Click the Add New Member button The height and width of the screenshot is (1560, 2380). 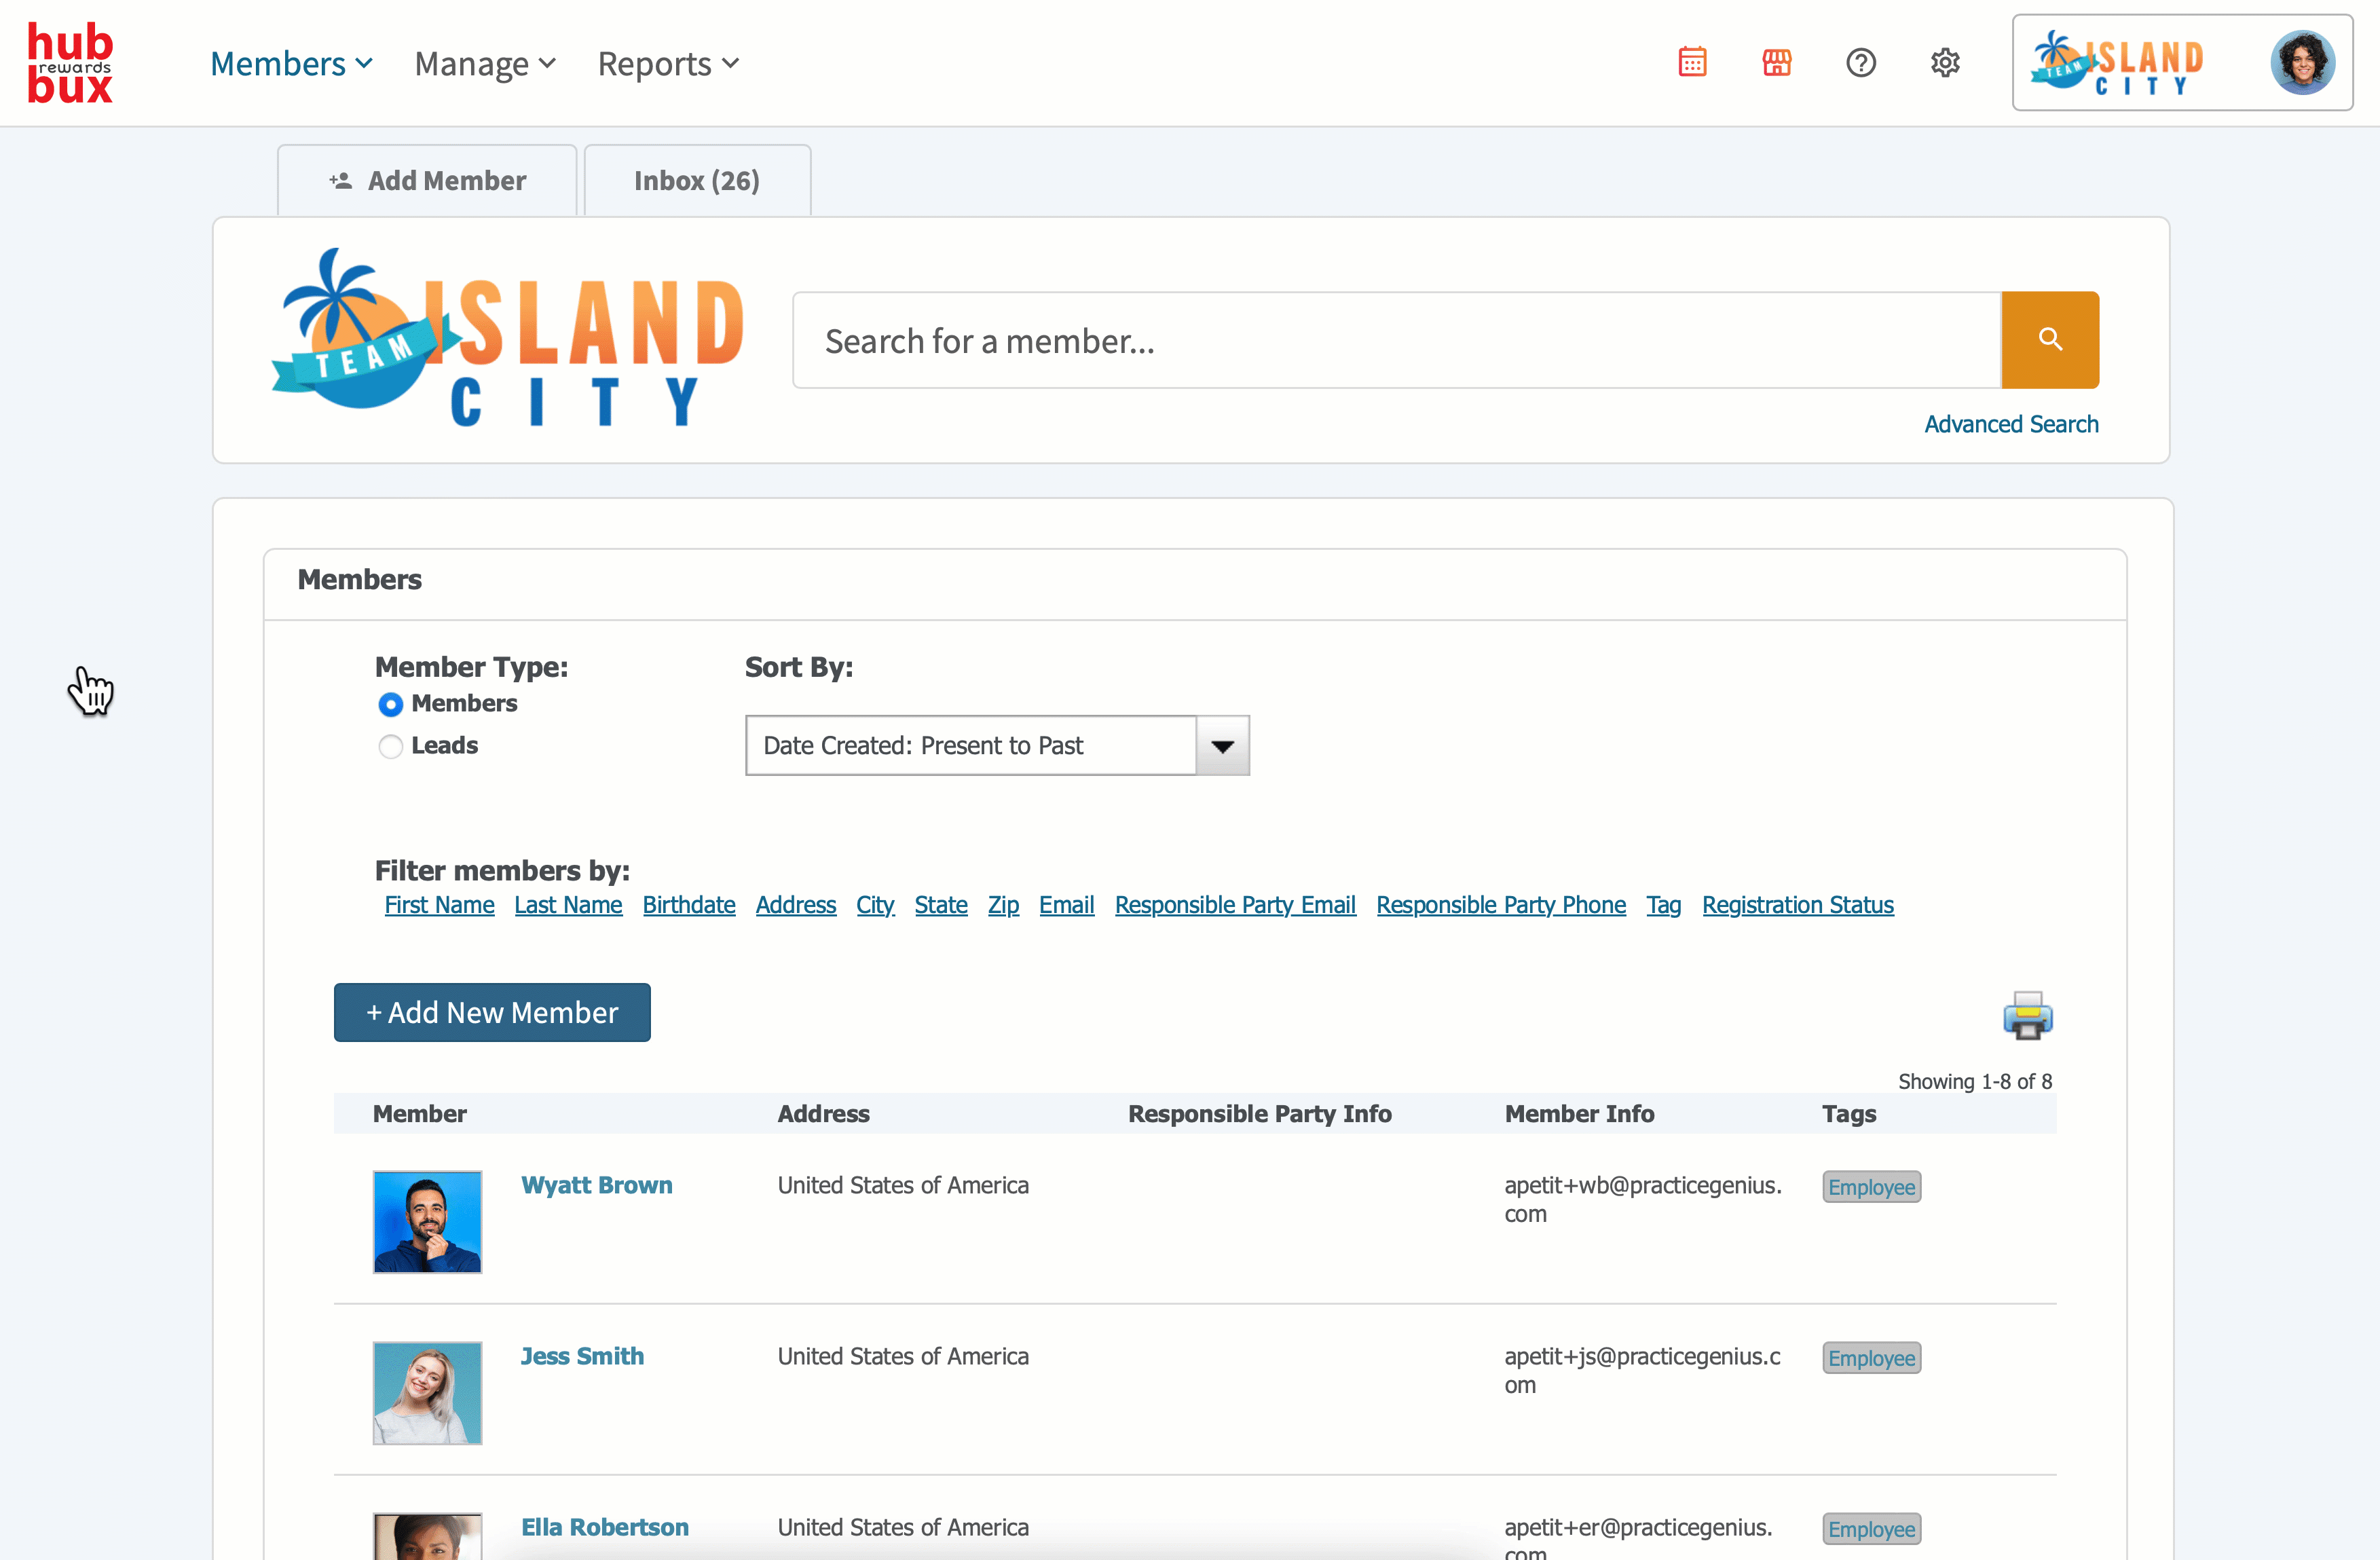[x=492, y=1013]
